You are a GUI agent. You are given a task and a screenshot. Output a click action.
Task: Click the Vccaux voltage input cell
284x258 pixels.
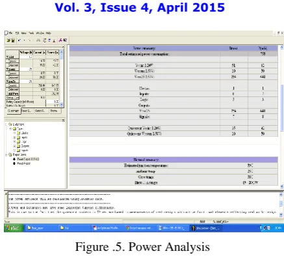(x=26, y=69)
